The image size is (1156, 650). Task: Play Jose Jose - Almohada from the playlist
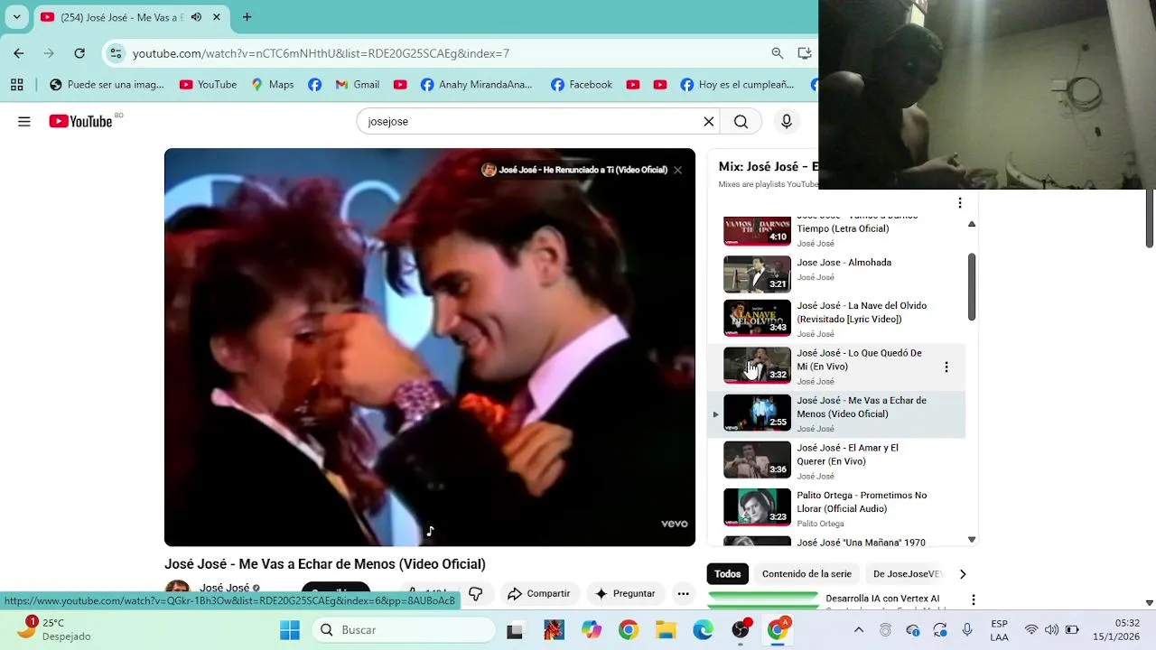coord(835,274)
